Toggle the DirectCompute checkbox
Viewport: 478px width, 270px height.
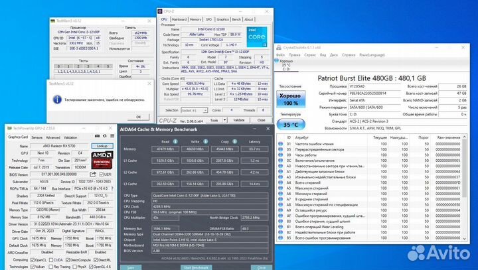pyautogui.click(x=68, y=260)
